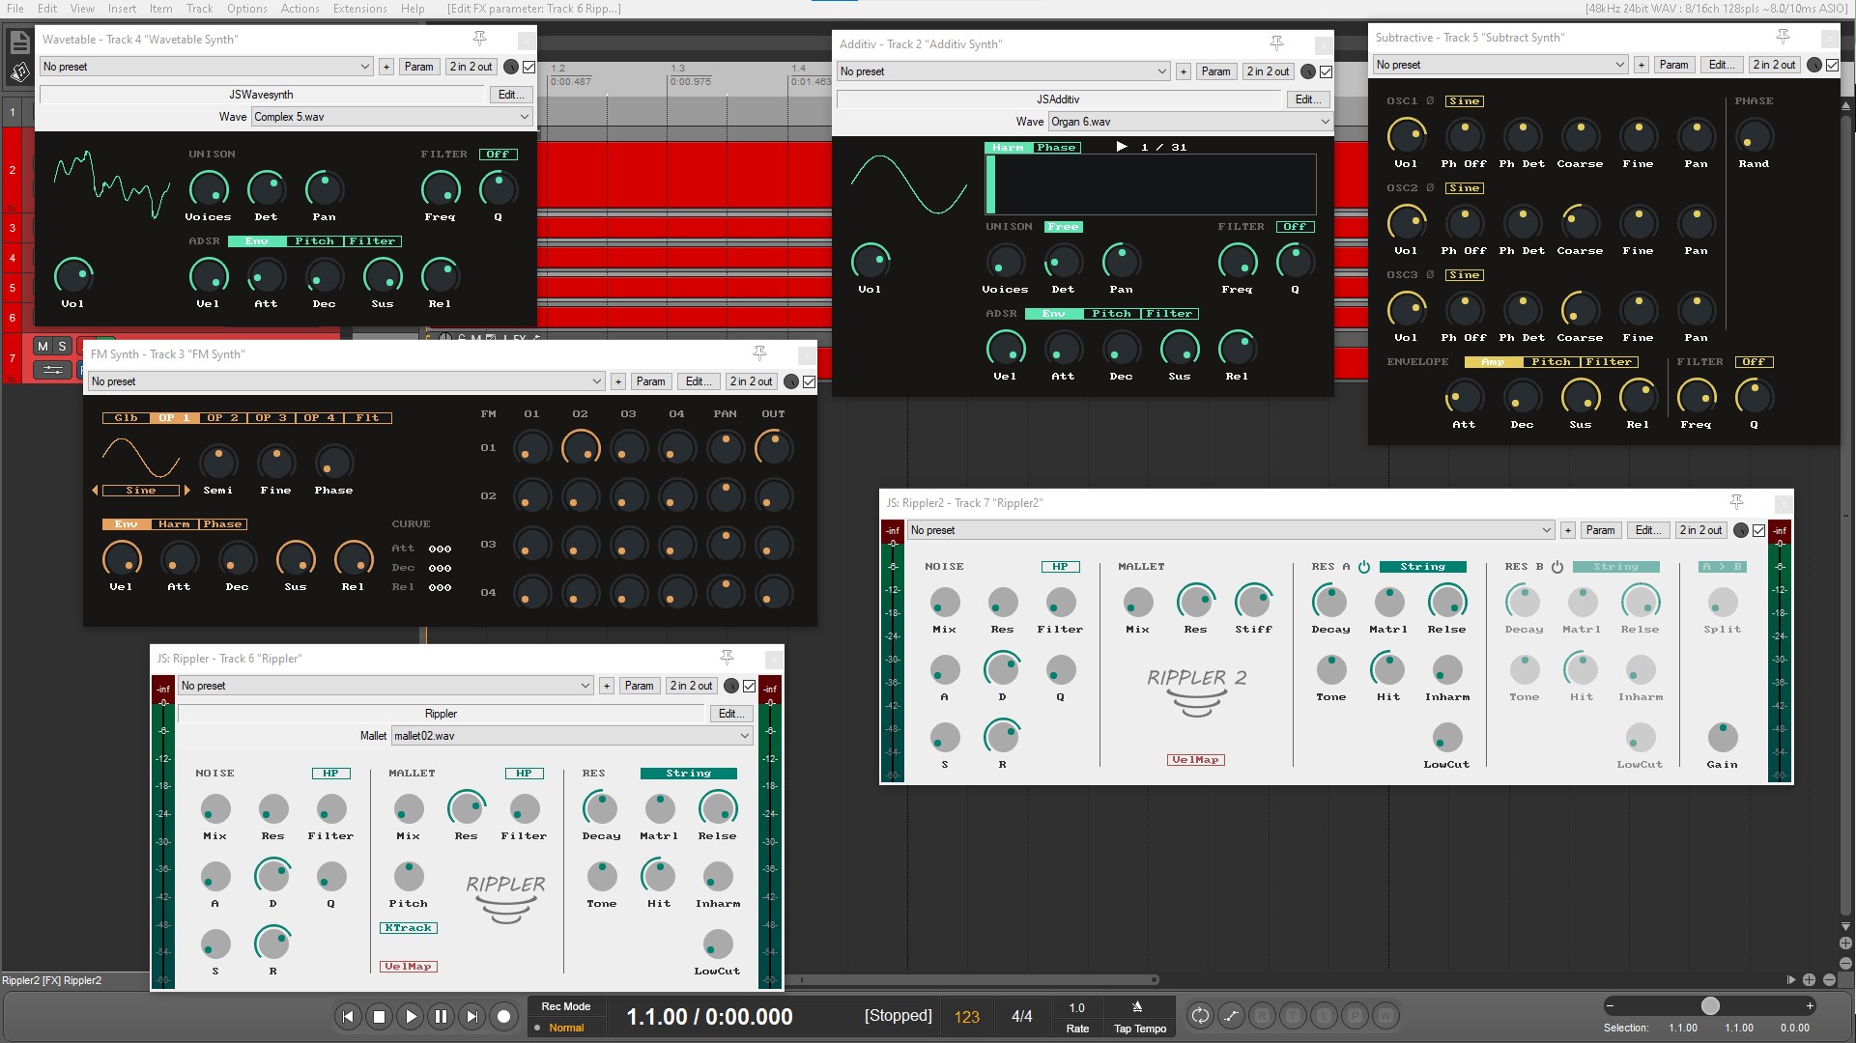Click the Rippler2 wet/dry knob icon
This screenshot has width=1856, height=1043.
1741,530
